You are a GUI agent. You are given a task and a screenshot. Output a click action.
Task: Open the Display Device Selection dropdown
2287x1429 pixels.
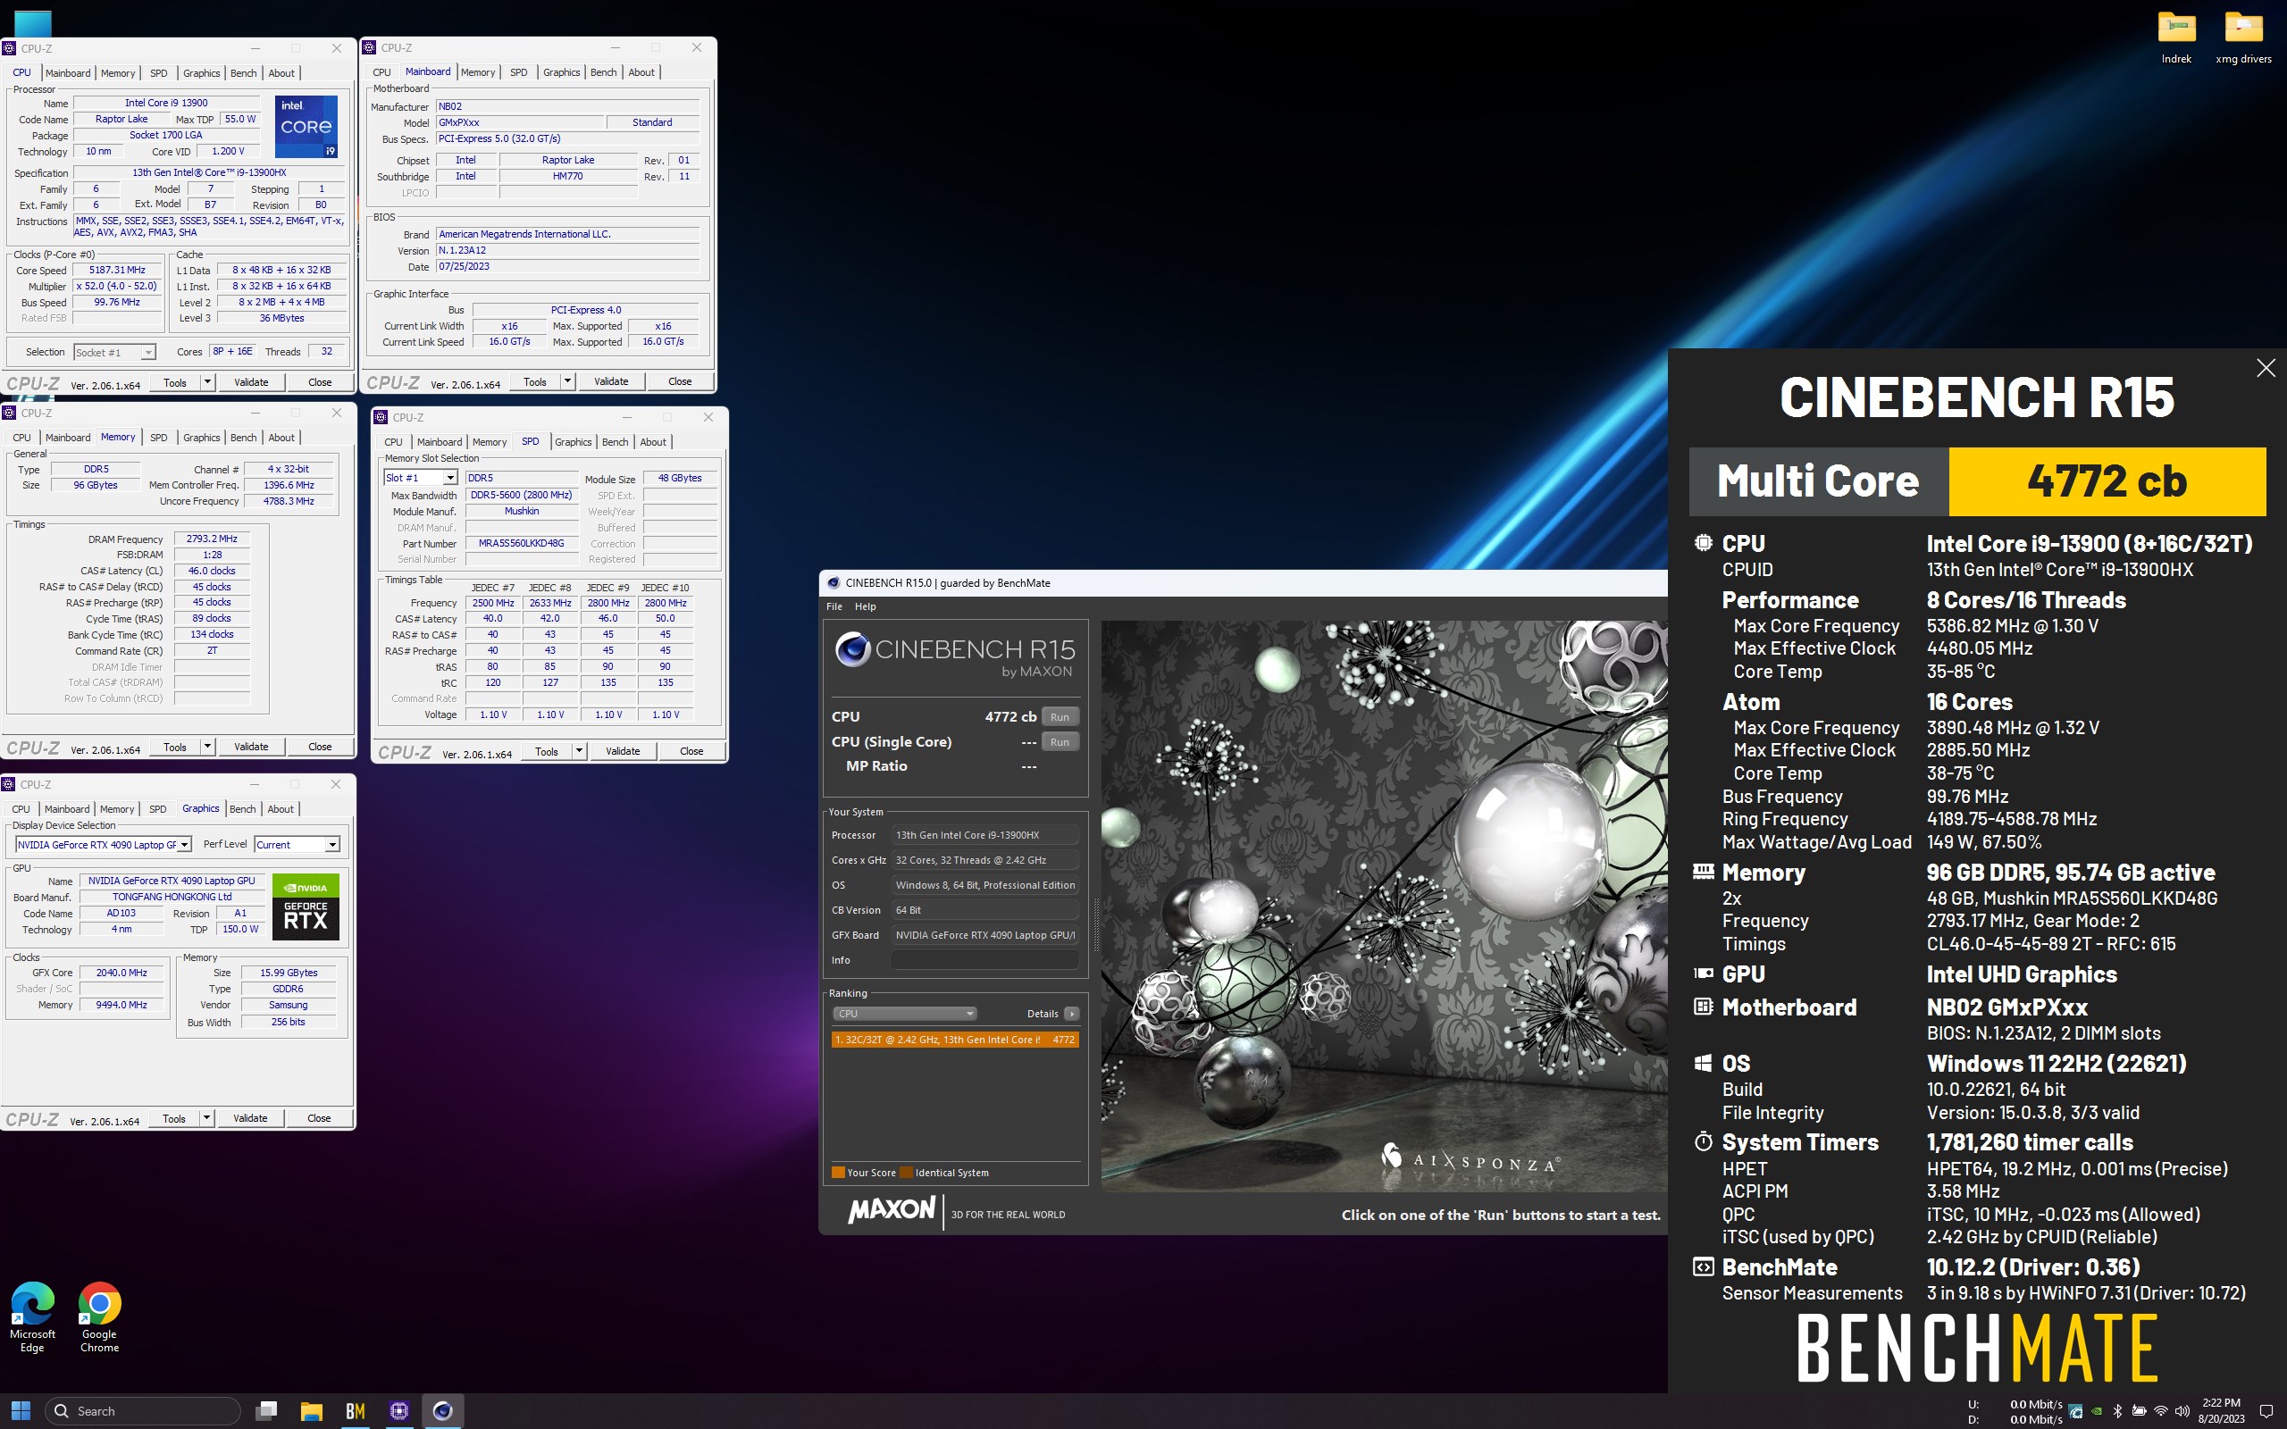[184, 845]
